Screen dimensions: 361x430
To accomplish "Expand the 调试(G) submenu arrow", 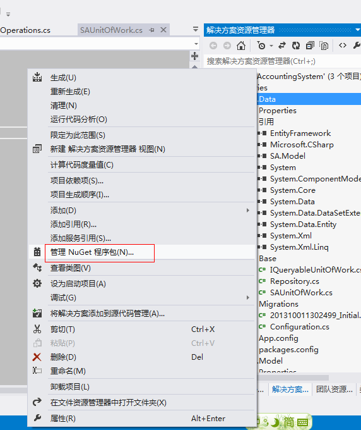I will pos(247,298).
